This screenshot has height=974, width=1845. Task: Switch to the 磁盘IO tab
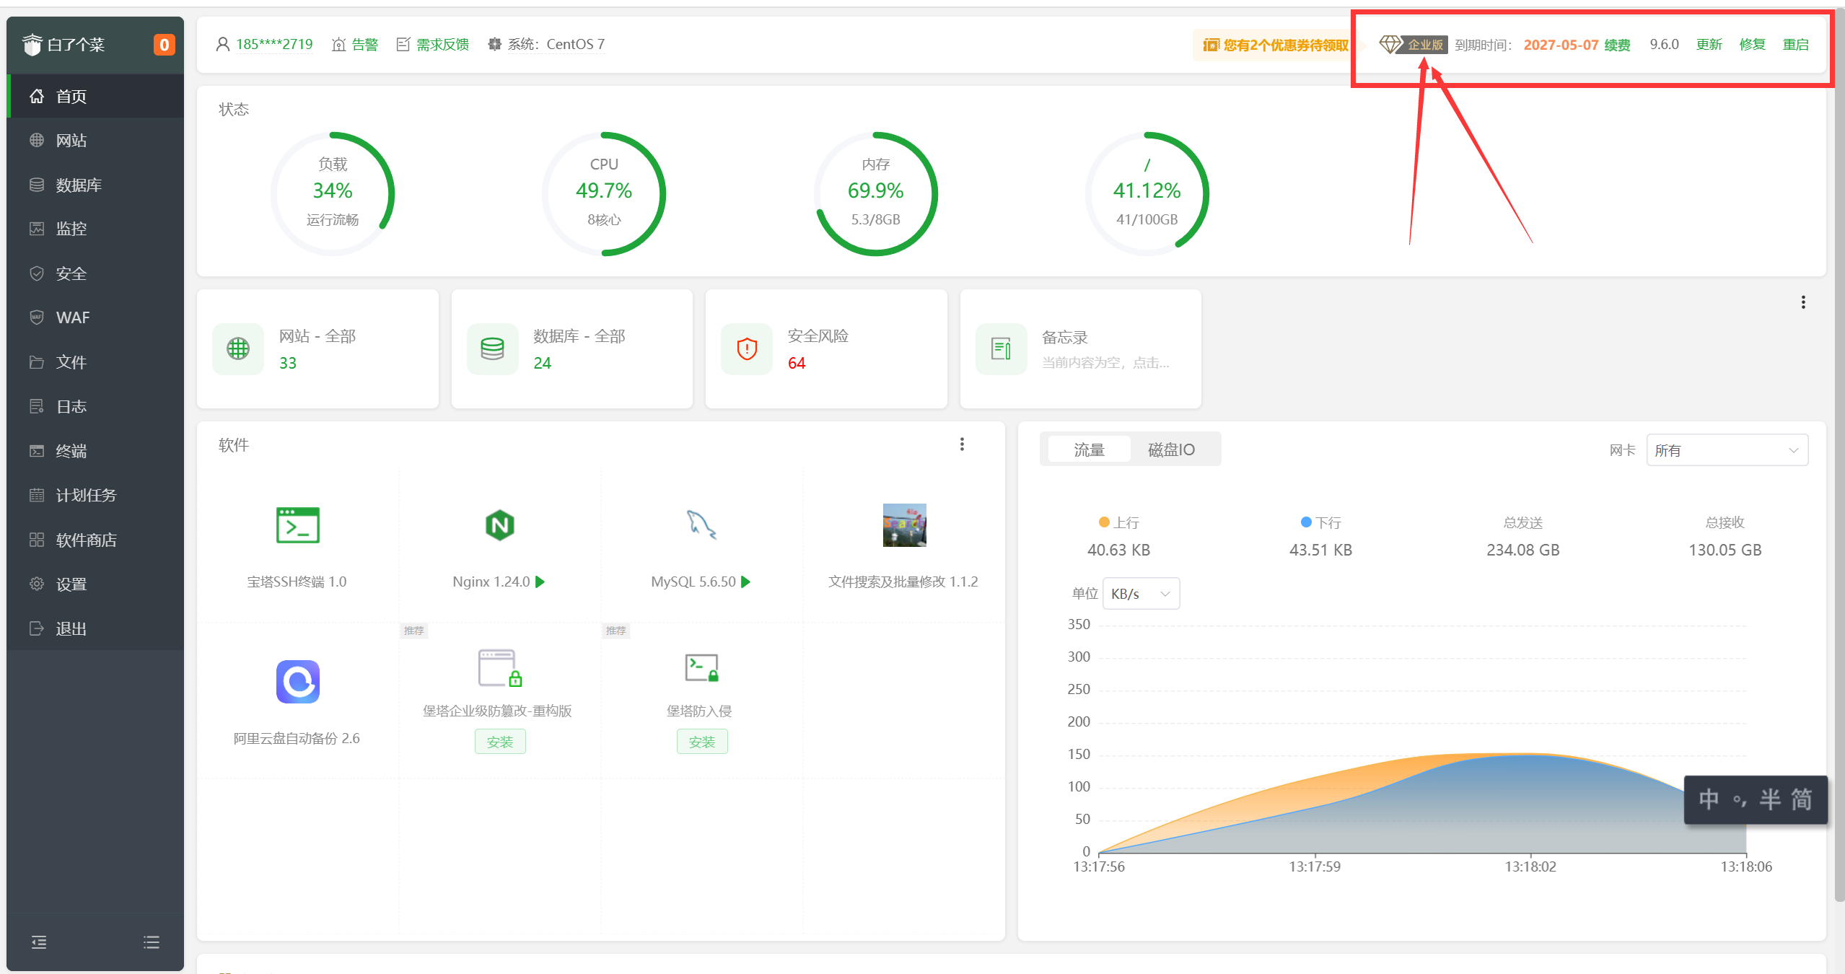click(1170, 449)
